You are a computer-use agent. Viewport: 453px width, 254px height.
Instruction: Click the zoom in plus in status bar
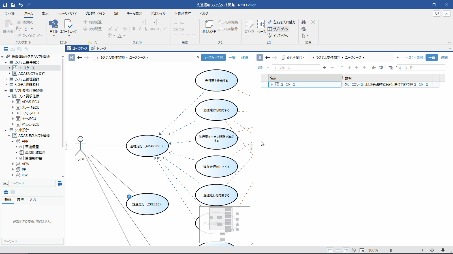[422, 250]
